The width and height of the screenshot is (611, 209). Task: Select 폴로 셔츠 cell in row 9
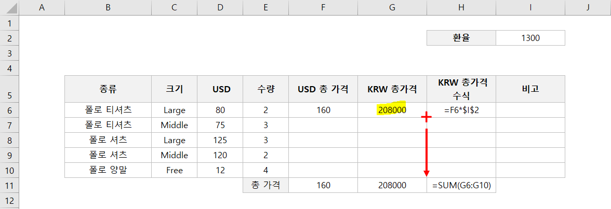pyautogui.click(x=108, y=155)
